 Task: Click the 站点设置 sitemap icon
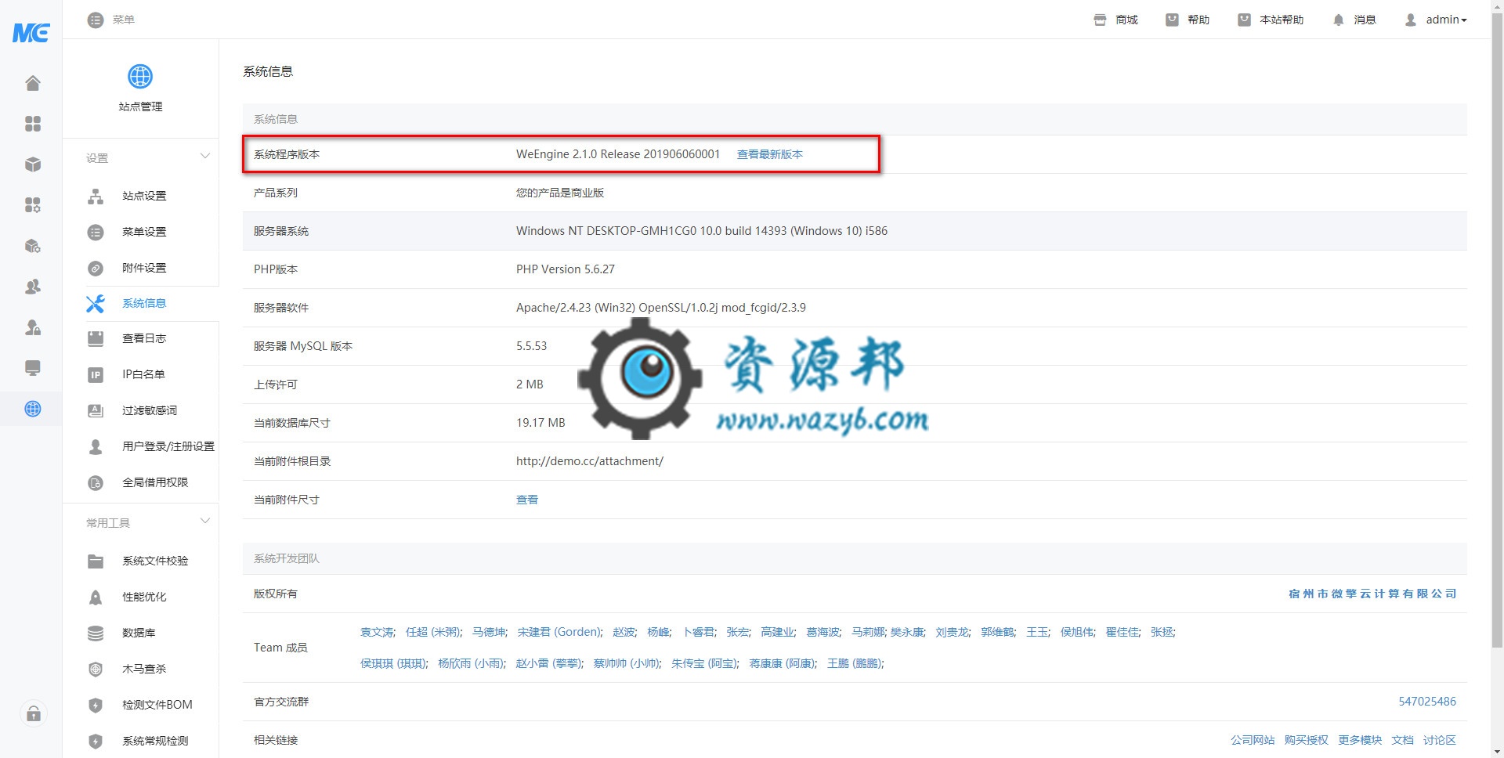96,196
